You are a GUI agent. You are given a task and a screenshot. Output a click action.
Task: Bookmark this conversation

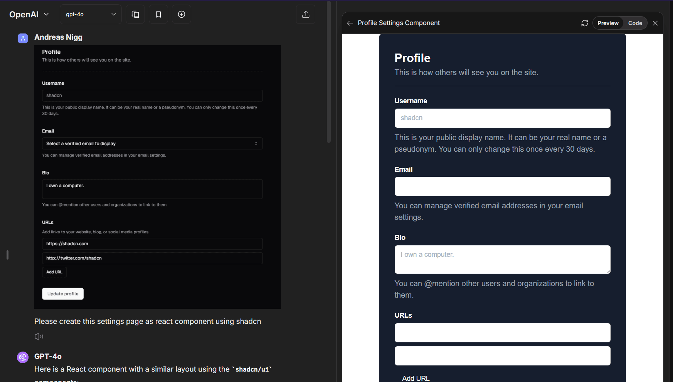click(x=158, y=14)
